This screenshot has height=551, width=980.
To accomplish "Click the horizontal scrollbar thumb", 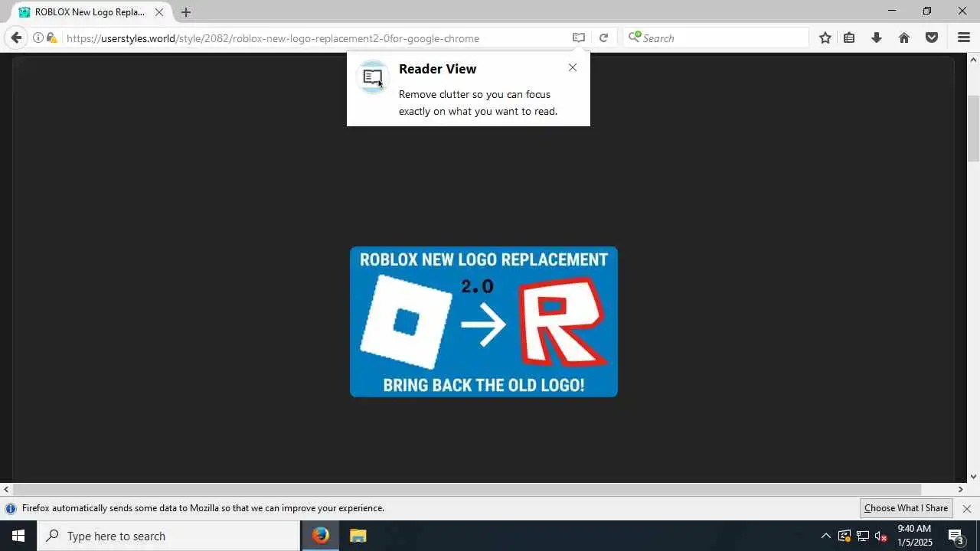I will tap(466, 489).
